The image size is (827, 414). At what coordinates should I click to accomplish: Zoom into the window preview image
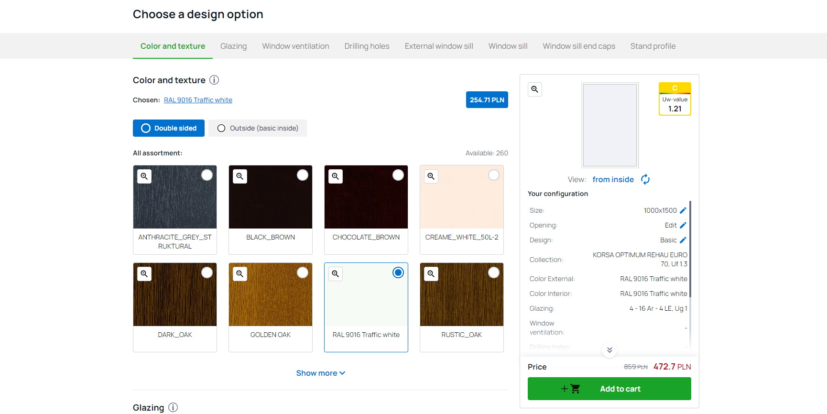pos(534,89)
